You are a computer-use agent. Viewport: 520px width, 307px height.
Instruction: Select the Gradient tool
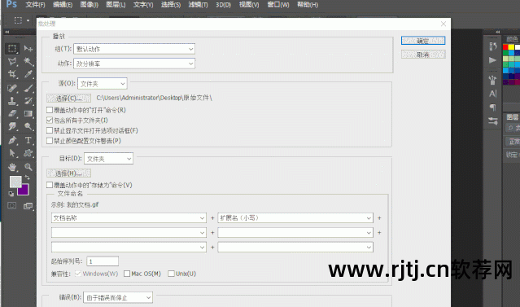coord(28,113)
